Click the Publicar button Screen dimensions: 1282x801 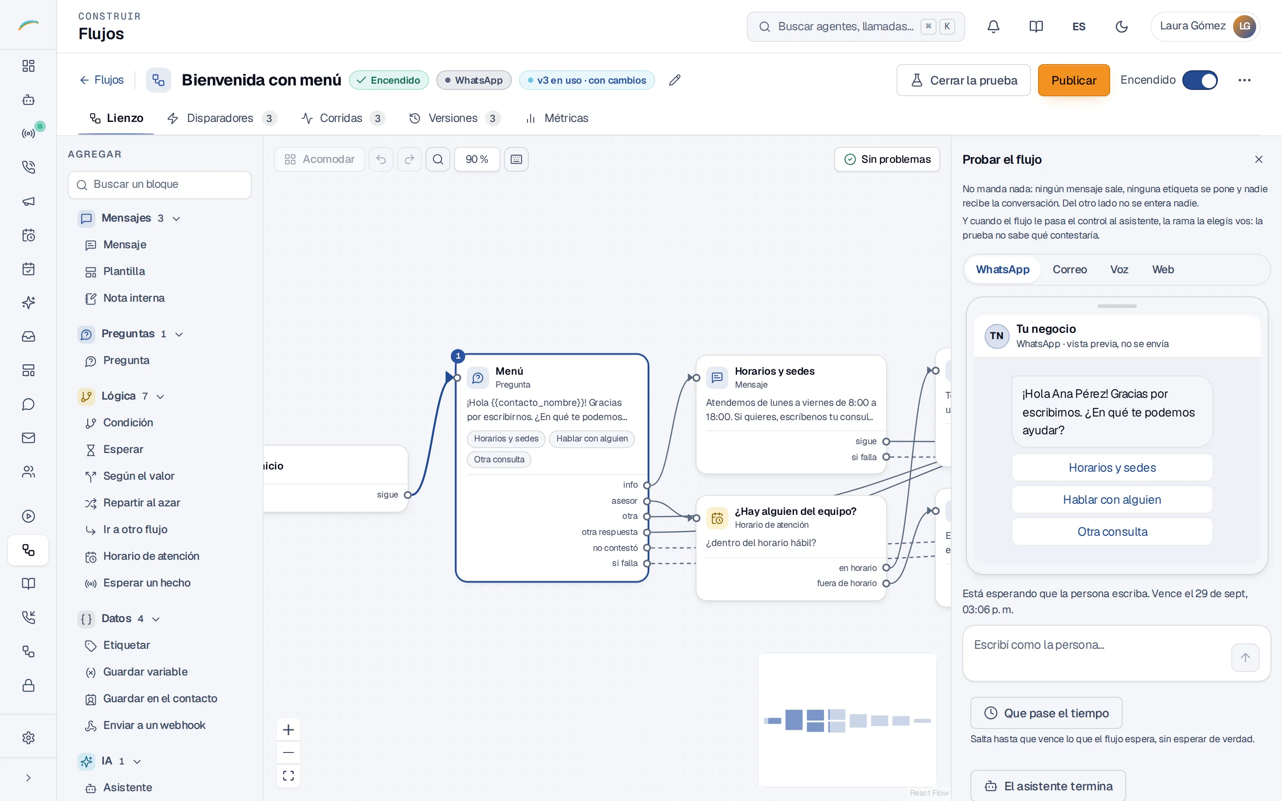1073,80
